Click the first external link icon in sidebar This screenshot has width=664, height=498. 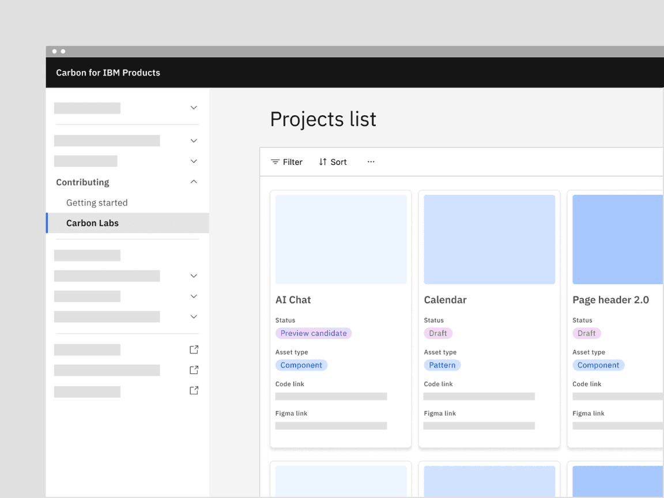[194, 350]
